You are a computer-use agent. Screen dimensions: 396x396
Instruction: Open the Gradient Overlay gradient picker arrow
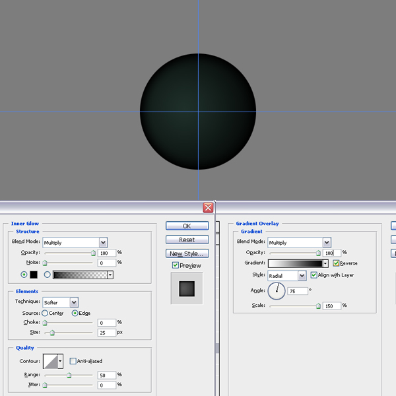325,263
